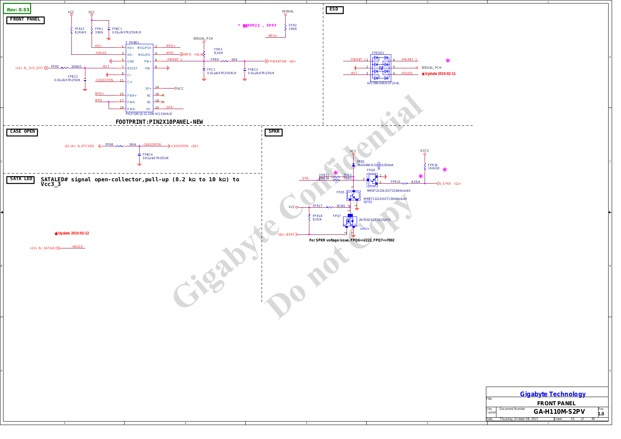Select the FPR17 resistor label
The image size is (621, 439).
pyautogui.click(x=317, y=206)
